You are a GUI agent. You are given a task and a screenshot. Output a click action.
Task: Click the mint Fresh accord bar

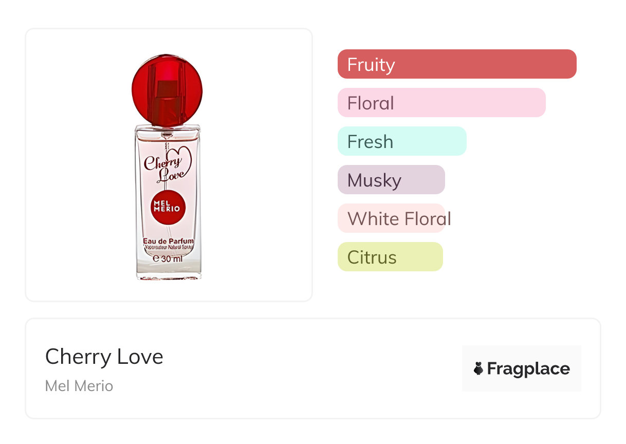[x=401, y=141]
